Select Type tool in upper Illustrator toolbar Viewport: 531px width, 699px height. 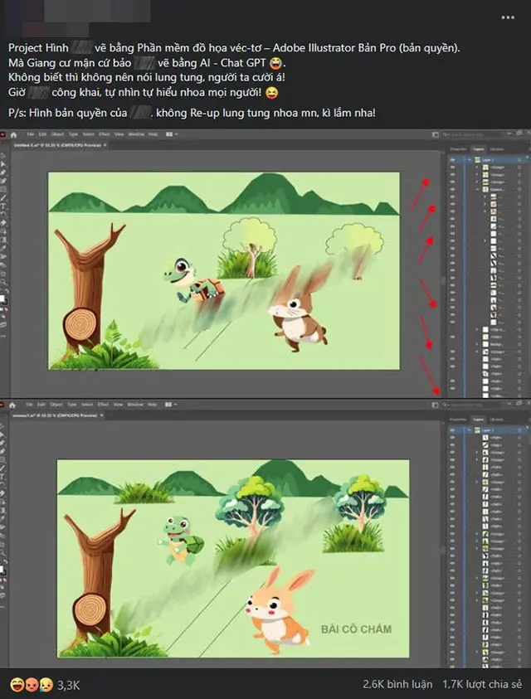(3, 206)
